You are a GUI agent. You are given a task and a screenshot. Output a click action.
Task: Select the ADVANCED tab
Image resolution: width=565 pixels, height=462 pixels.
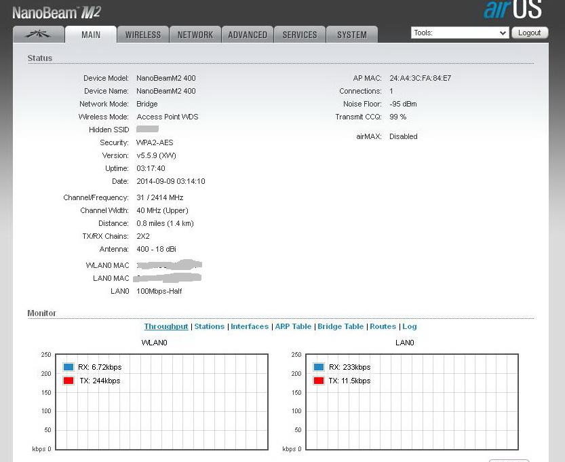point(248,35)
